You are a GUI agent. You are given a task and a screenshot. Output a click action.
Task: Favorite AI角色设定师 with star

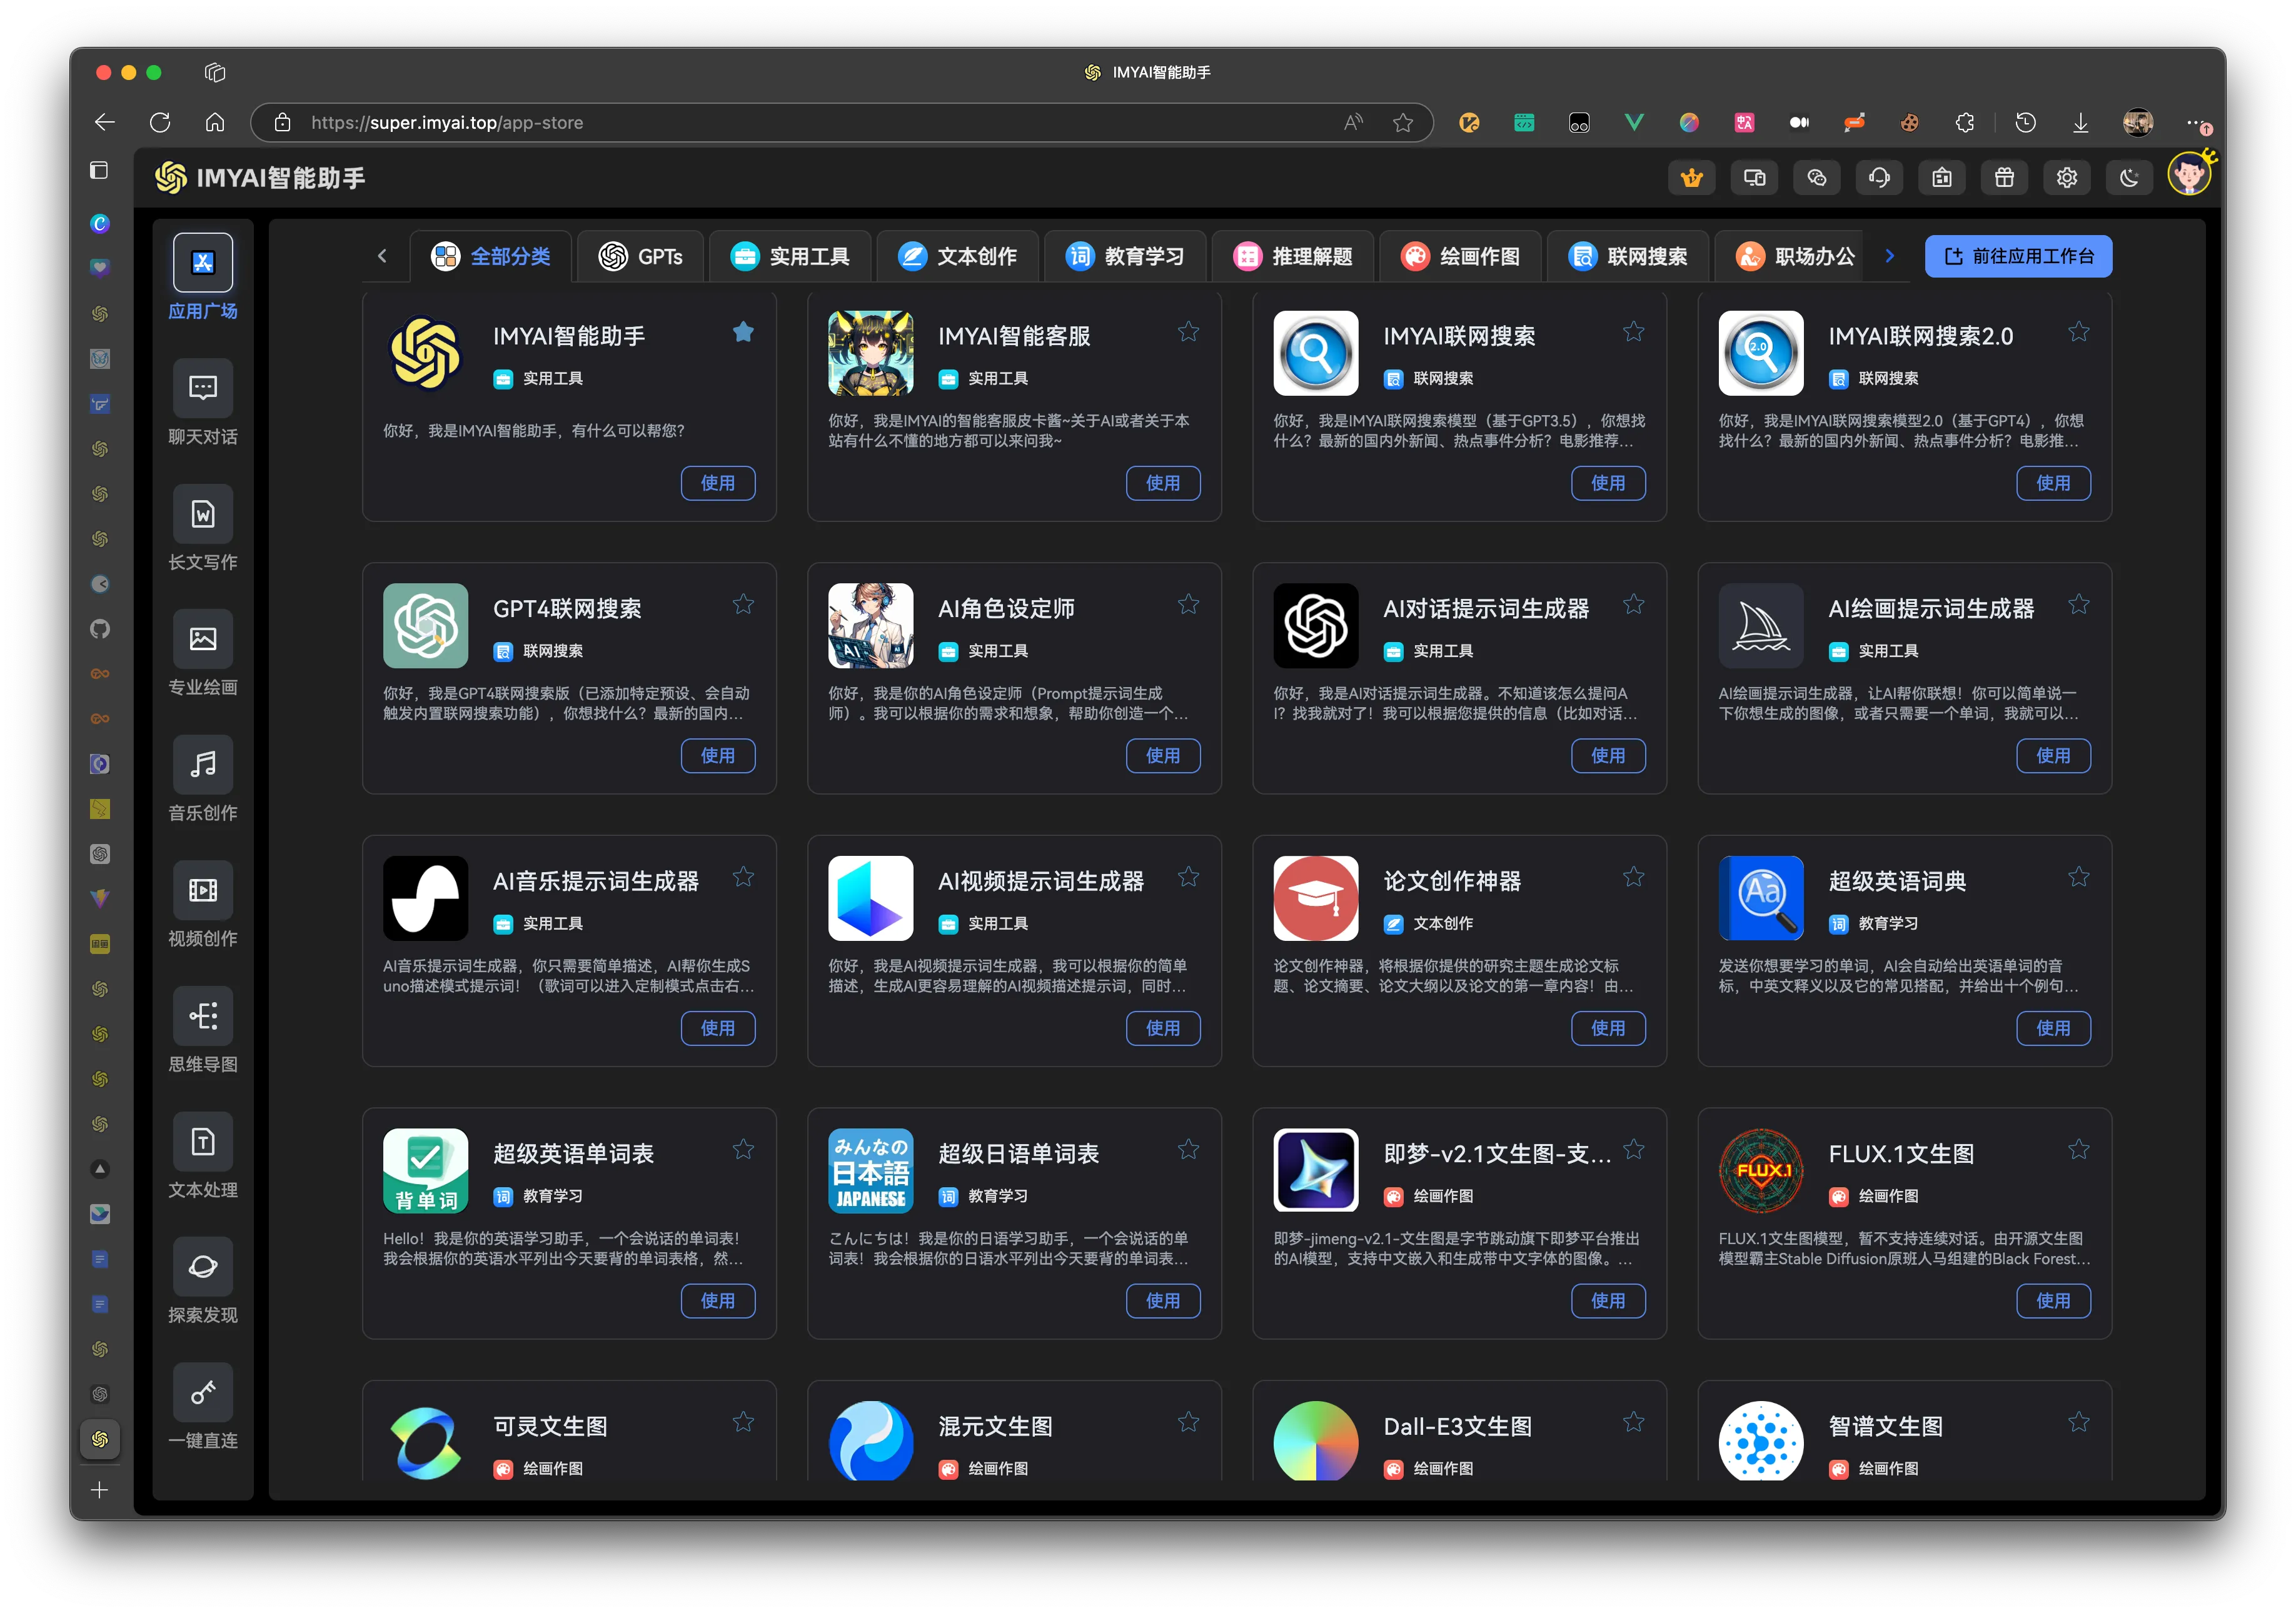coord(1188,604)
